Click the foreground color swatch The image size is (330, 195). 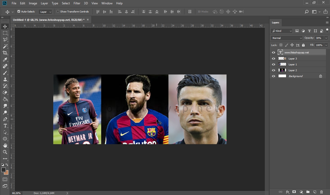[x=4, y=170]
